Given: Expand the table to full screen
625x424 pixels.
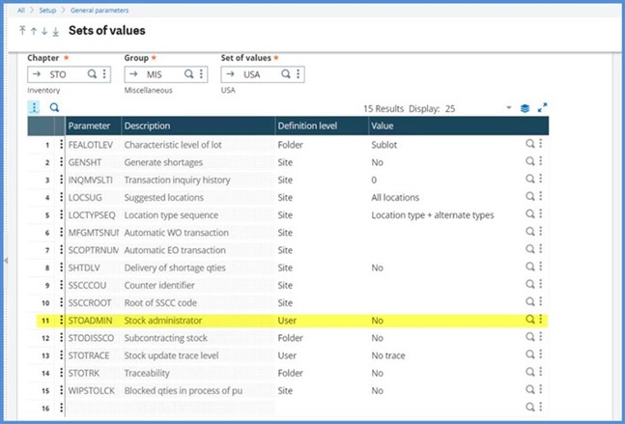Looking at the screenshot, I should point(542,108).
